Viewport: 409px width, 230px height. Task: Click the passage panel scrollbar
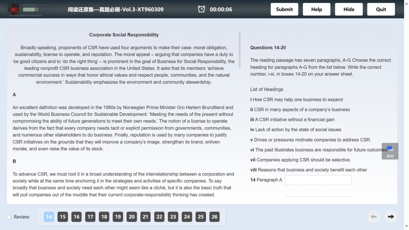(x=239, y=50)
